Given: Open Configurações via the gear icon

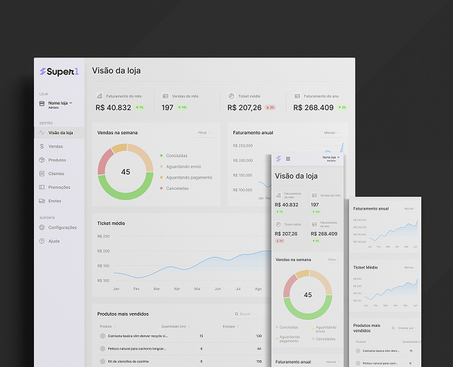Looking at the screenshot, I should tap(42, 227).
